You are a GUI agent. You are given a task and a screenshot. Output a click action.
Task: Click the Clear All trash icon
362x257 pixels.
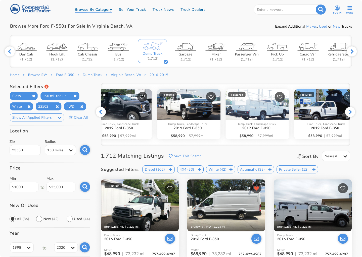71,117
